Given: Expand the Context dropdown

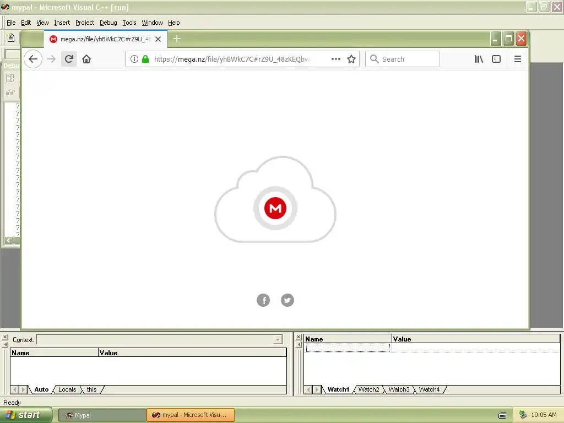Looking at the screenshot, I should coord(278,339).
